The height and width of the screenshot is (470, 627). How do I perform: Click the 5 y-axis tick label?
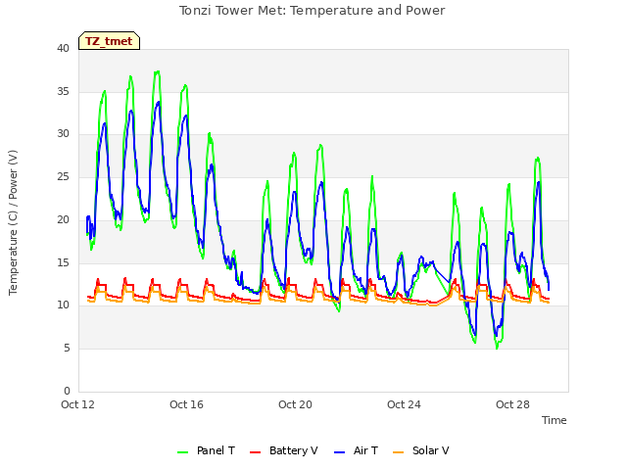tap(67, 349)
